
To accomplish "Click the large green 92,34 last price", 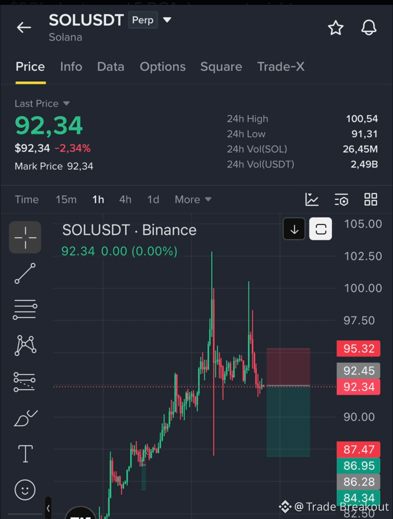I will (x=48, y=126).
